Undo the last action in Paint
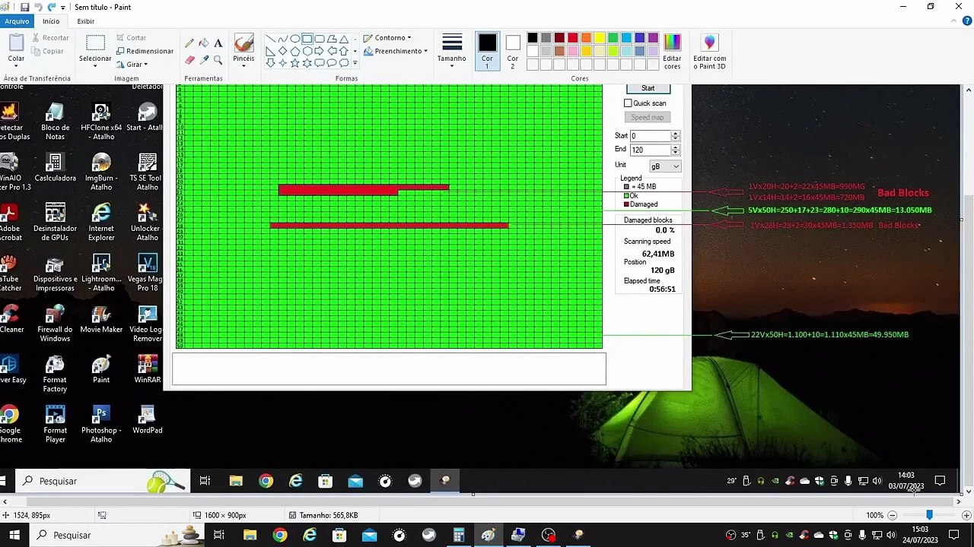The height and width of the screenshot is (547, 974). click(38, 7)
